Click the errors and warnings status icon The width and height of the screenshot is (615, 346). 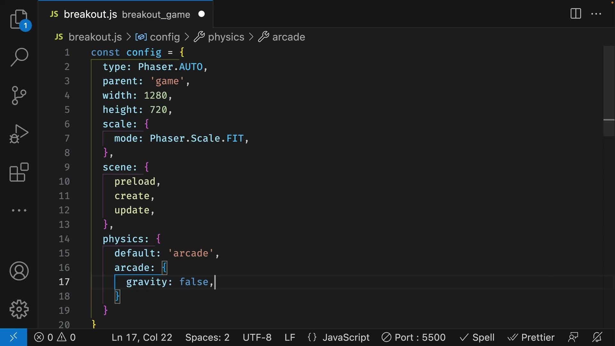[x=54, y=337]
